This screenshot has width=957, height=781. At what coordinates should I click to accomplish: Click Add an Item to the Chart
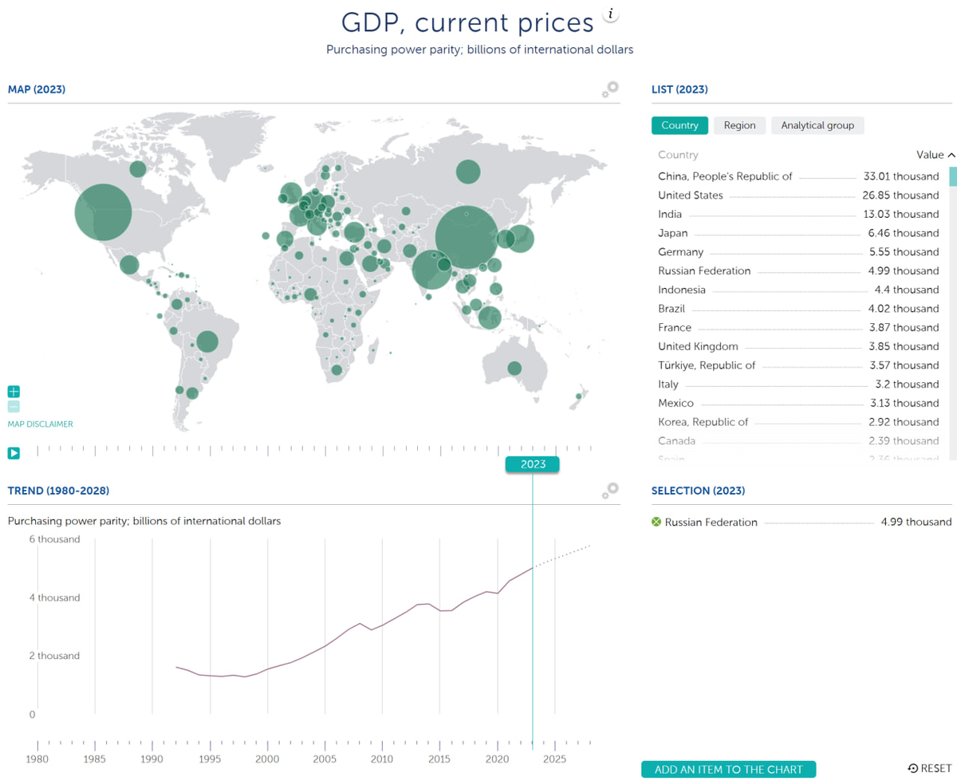728,770
